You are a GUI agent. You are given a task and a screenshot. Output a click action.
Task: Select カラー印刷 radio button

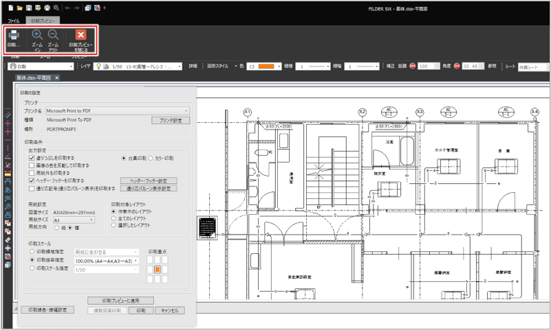[149, 158]
